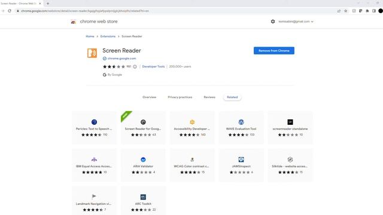
Task: Click the share page icon in address bar
Action: pos(339,11)
